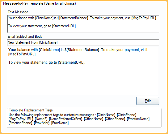This screenshot has width=168, height=134.
Task: Click [ClinicName] in the email subject line
Action: click(48, 42)
